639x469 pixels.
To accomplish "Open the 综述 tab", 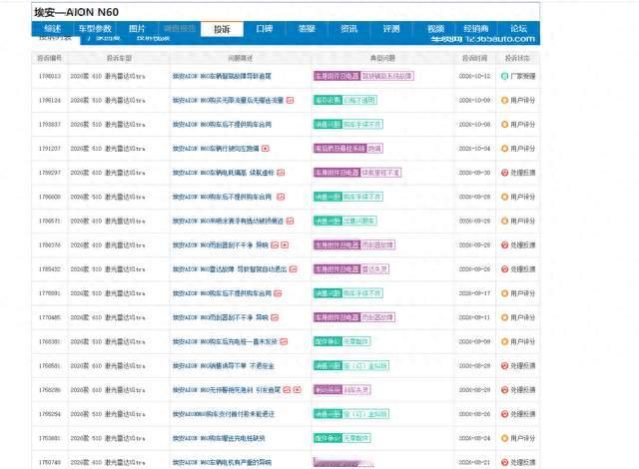I will click(53, 29).
